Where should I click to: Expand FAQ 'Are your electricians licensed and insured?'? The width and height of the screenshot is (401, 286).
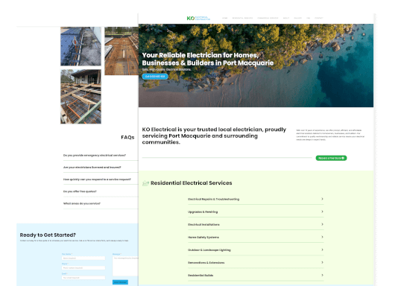101,168
